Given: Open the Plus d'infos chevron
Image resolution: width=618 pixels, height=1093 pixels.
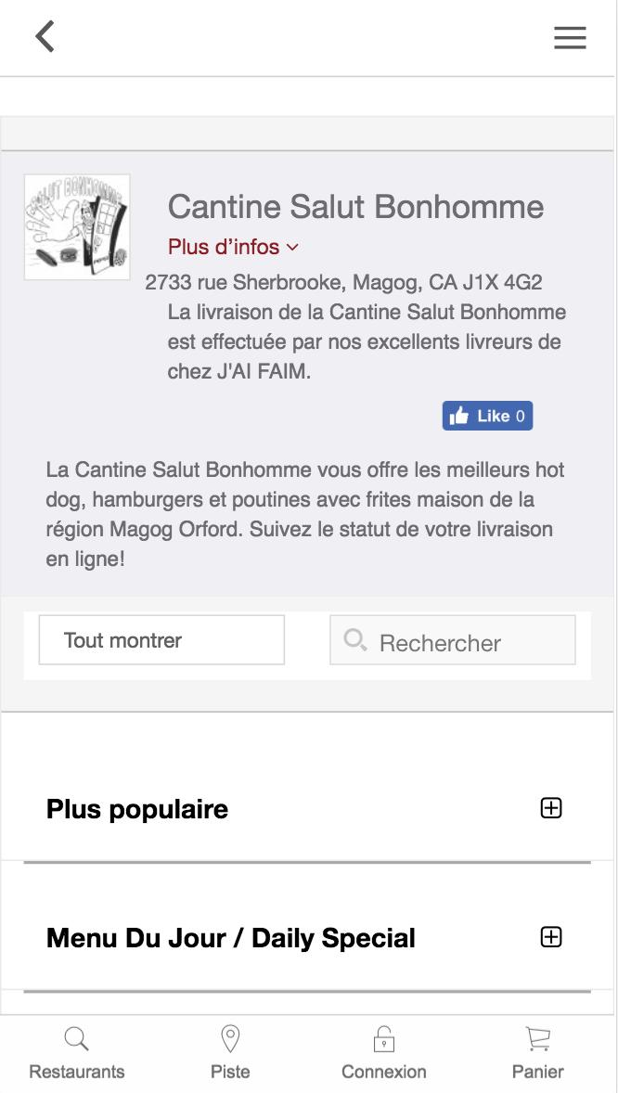Looking at the screenshot, I should [x=290, y=247].
